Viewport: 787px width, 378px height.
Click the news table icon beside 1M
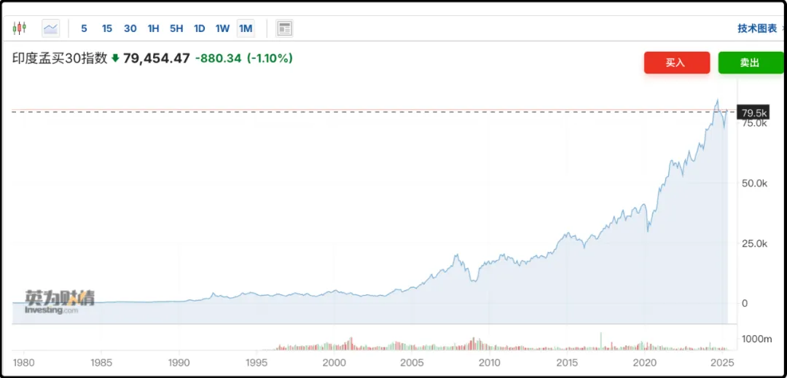click(284, 28)
